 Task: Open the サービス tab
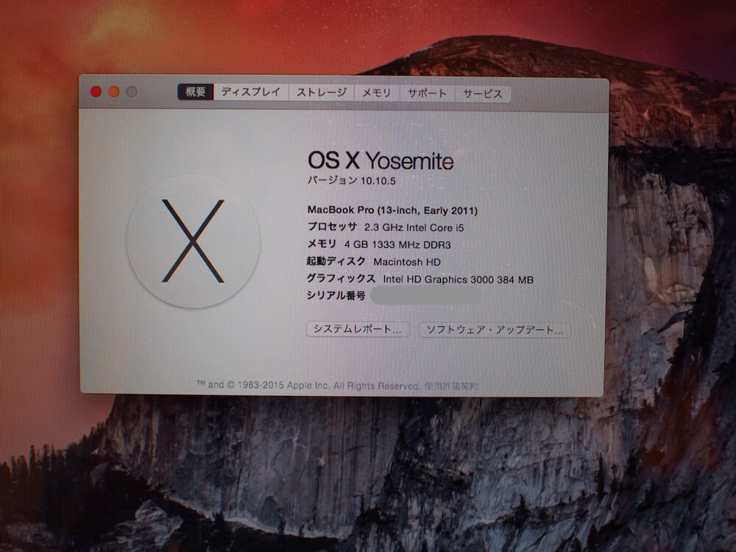[x=483, y=94]
